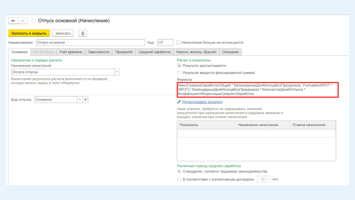The width and height of the screenshot is (355, 200).
Task: Click Вид отпуска field with Основной
Action: (x=56, y=100)
